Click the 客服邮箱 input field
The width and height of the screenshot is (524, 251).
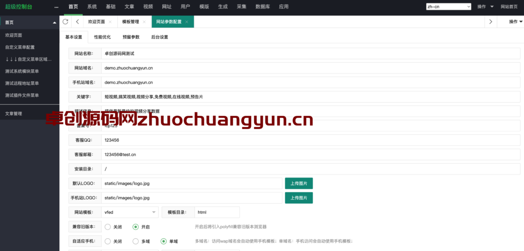click(x=311, y=155)
